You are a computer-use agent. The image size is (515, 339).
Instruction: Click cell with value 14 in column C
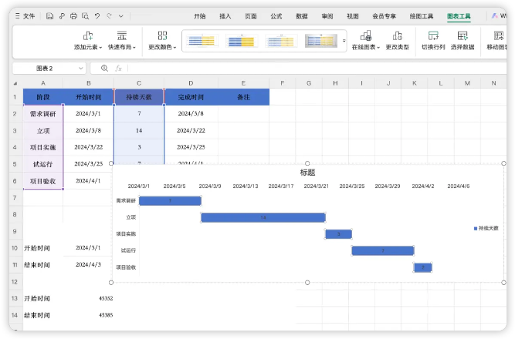coord(139,130)
